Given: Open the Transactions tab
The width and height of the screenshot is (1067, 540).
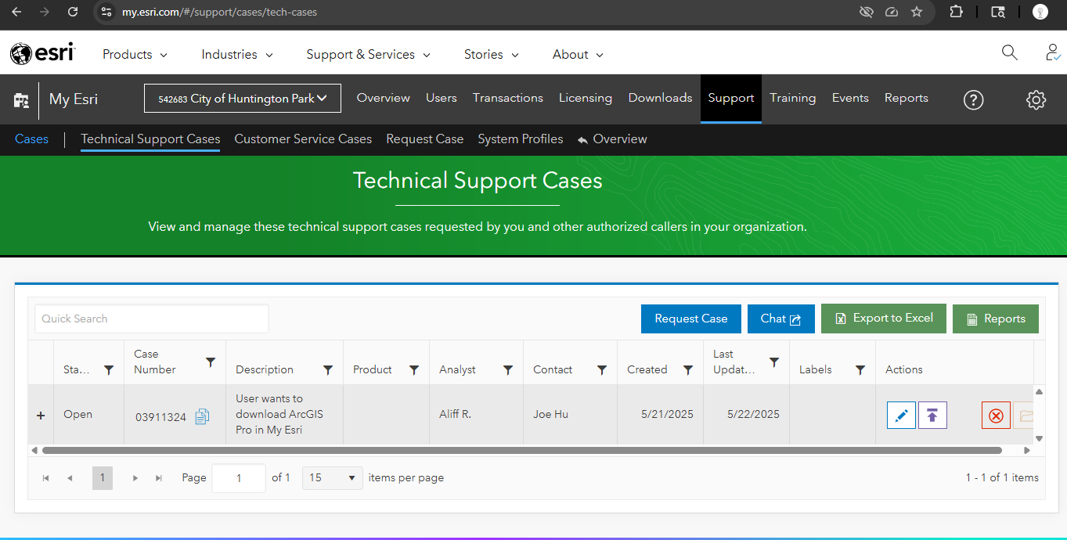Looking at the screenshot, I should point(508,98).
